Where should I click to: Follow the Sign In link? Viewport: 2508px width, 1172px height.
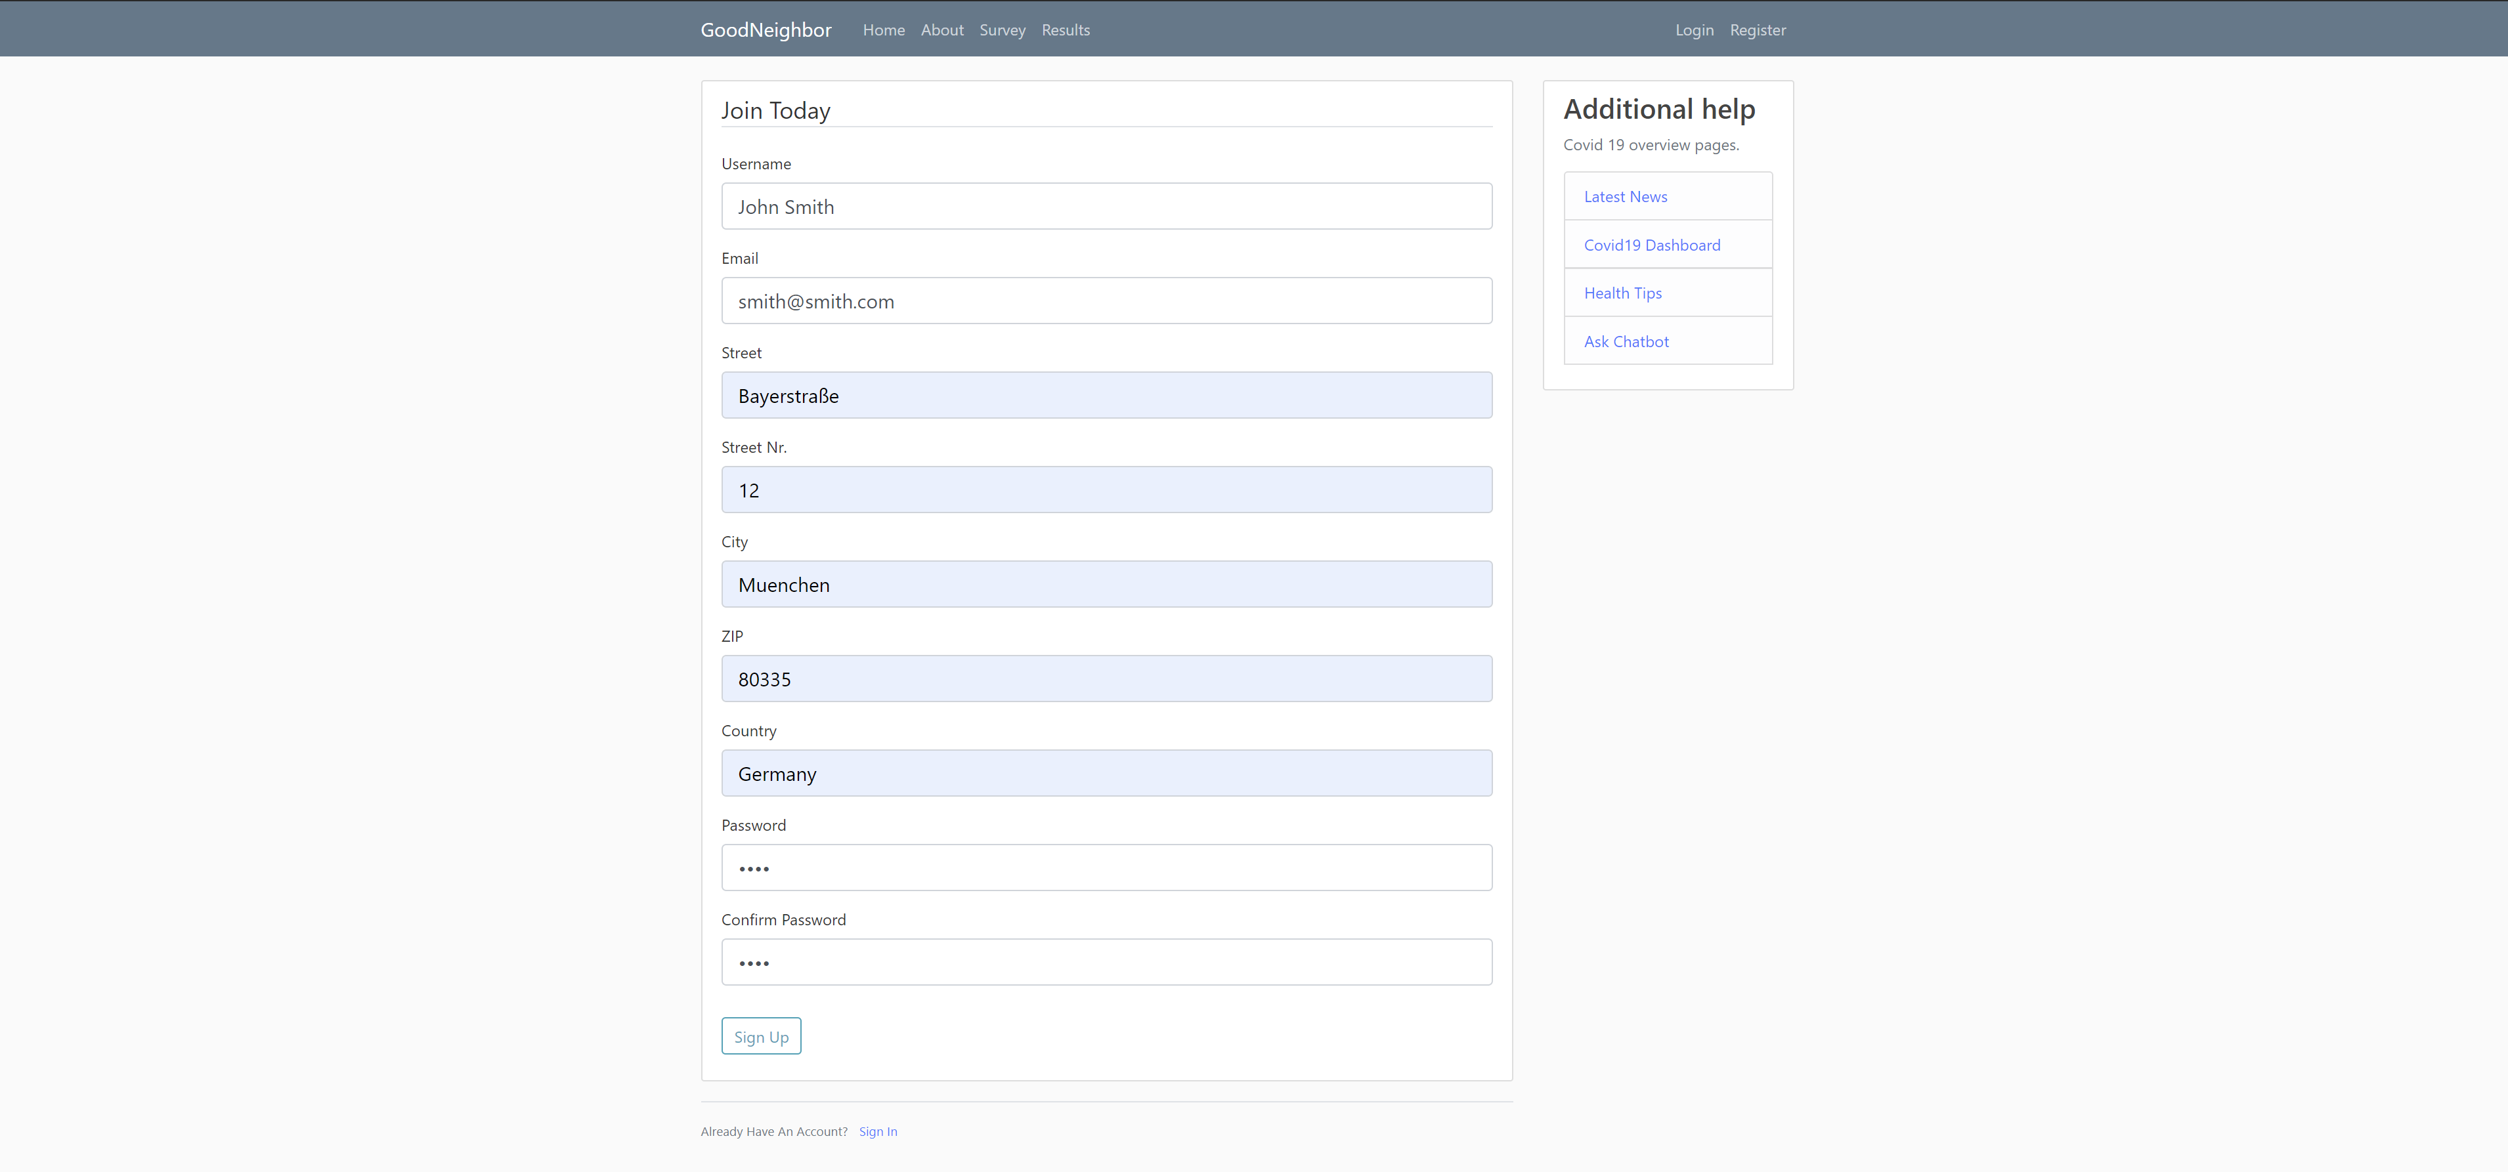pyautogui.click(x=877, y=1131)
